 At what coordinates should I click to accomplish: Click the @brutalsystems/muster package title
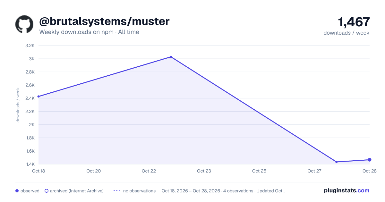pos(104,21)
